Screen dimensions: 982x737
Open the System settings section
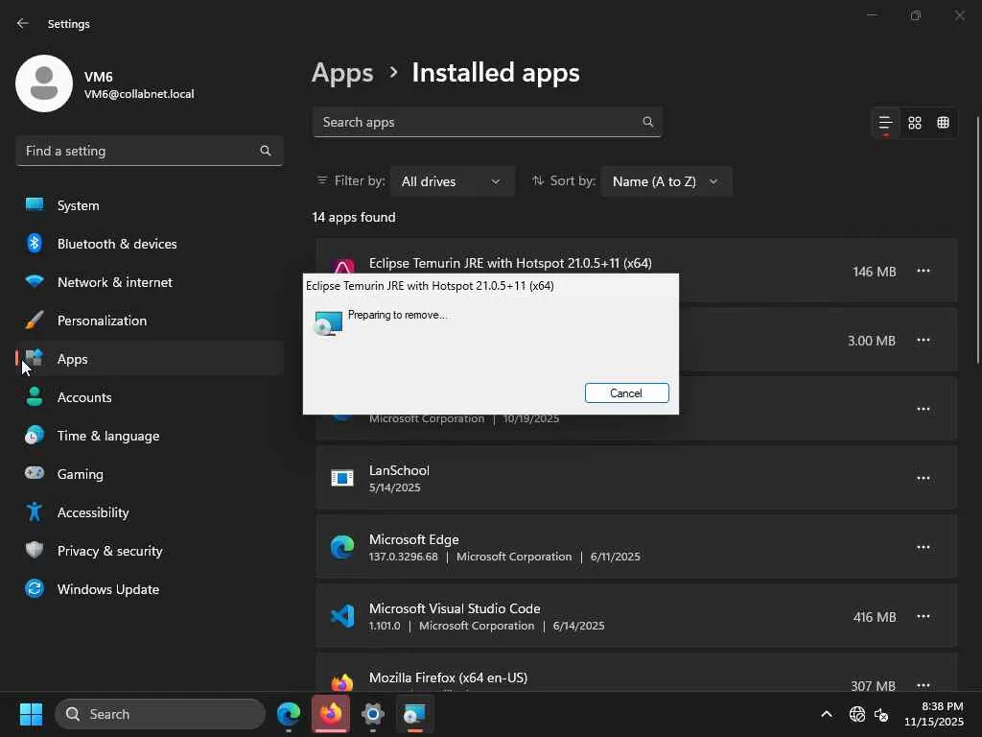pos(79,205)
